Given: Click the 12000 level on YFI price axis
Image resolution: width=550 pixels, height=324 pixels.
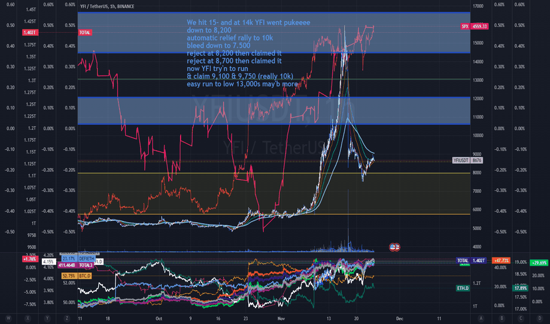Looking at the screenshot, I should tap(478, 99).
